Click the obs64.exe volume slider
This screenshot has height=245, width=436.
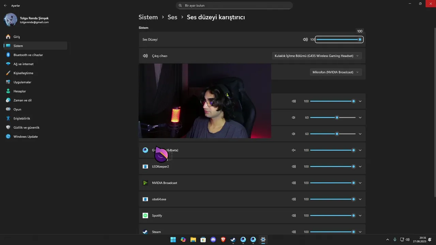(333, 199)
